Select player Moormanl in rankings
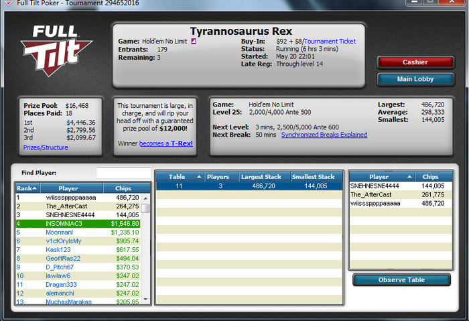 78,232
